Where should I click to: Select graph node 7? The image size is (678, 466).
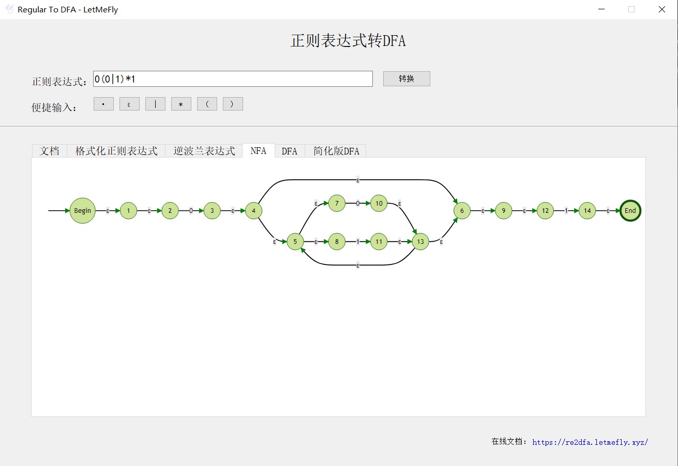pyautogui.click(x=337, y=203)
